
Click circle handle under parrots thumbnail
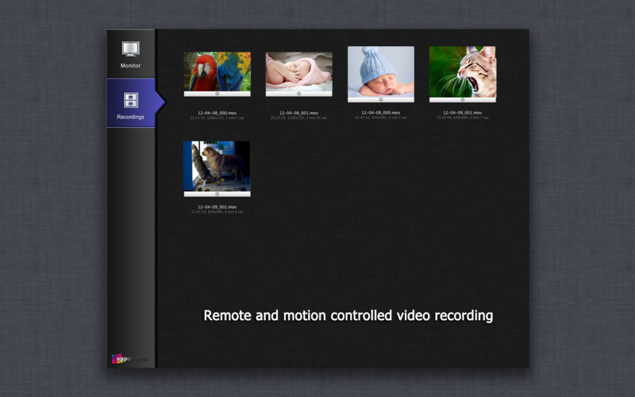point(217,94)
